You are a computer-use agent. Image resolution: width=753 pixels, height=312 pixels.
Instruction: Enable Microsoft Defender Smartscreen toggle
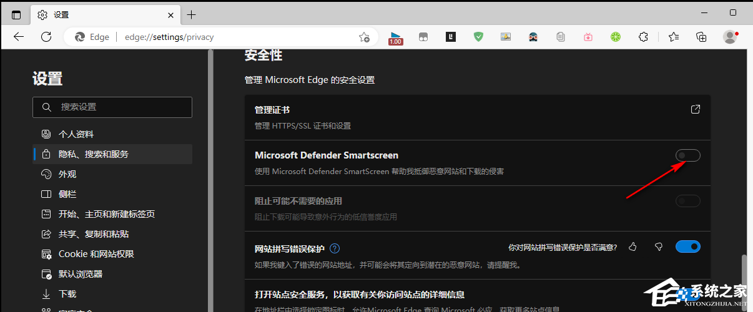point(687,155)
